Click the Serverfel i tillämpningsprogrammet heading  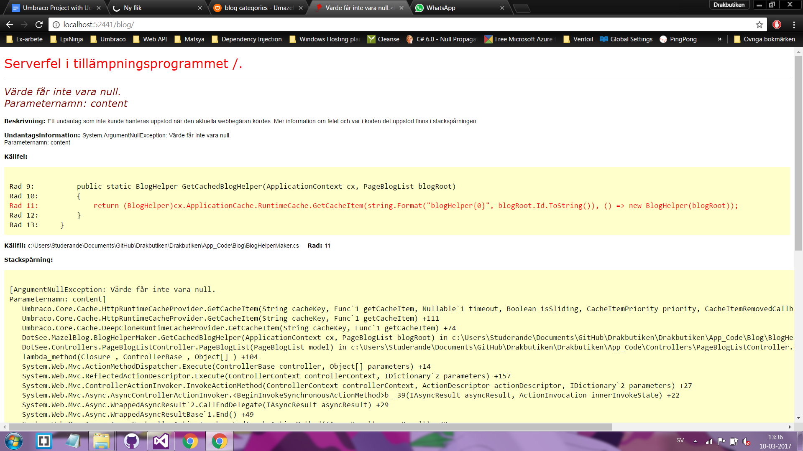coord(123,64)
